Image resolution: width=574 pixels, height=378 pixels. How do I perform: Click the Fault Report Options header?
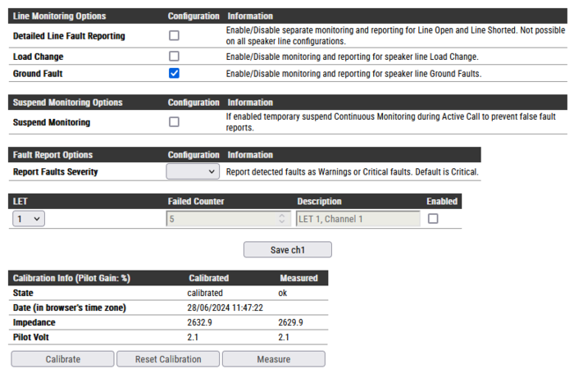coord(53,154)
